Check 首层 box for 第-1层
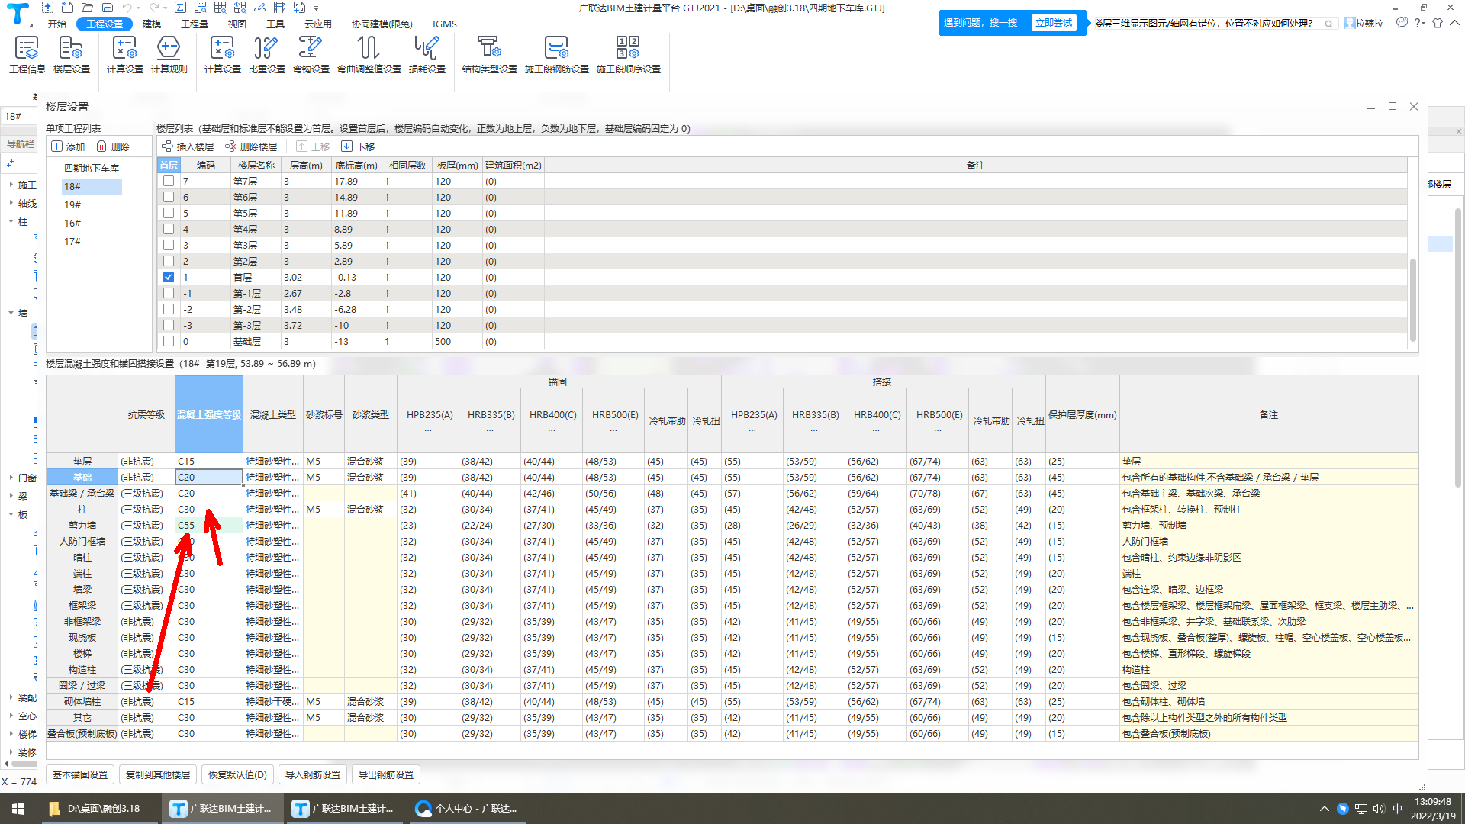1465x824 pixels. [169, 293]
